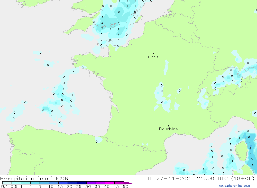Click the '(18+06)' forecast run offset text
This screenshot has width=257, height=188.
point(243,179)
